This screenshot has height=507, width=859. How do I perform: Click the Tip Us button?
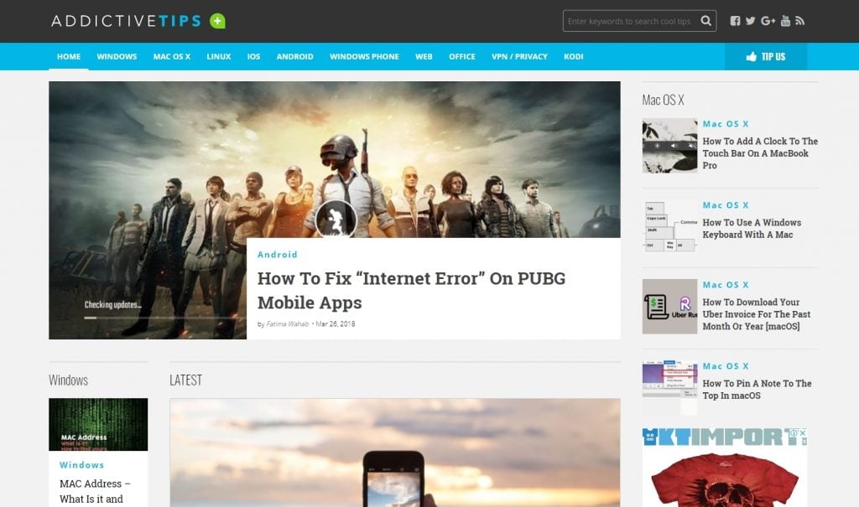pos(765,57)
